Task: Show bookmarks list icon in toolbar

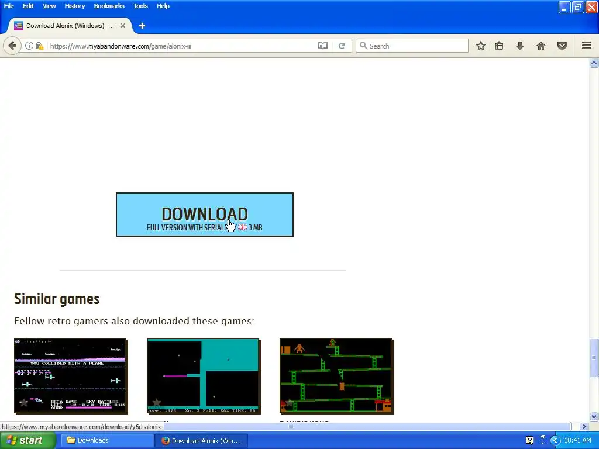Action: click(x=499, y=46)
